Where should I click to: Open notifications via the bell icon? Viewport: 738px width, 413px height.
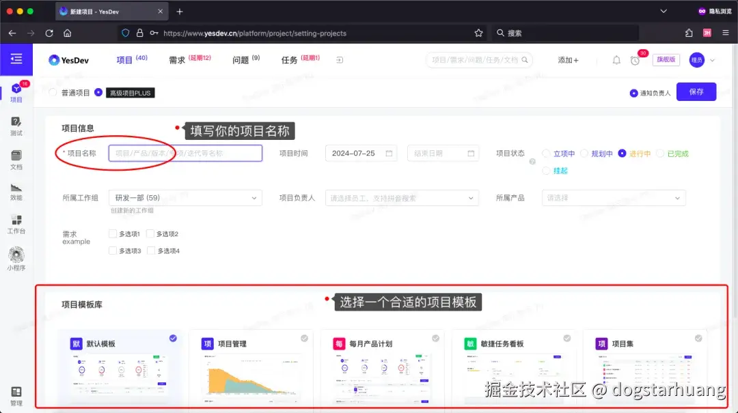[x=616, y=60]
